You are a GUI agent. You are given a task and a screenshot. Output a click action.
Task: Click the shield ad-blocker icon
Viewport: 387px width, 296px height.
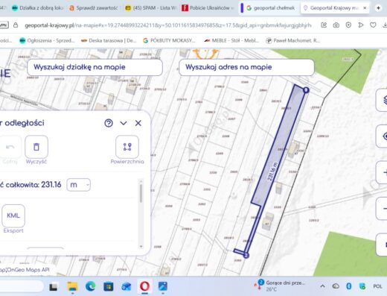click(x=348, y=25)
